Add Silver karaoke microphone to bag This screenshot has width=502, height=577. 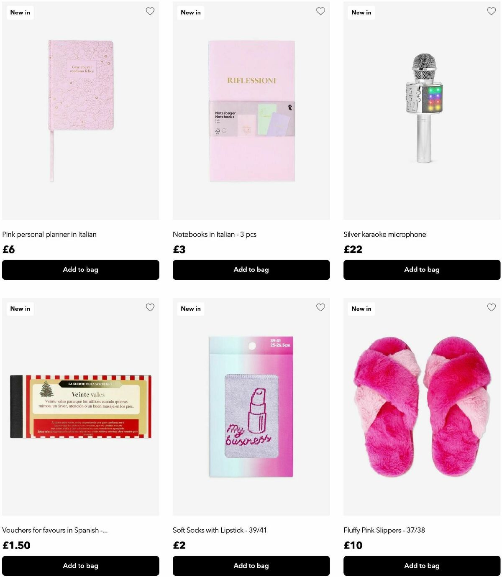point(422,270)
